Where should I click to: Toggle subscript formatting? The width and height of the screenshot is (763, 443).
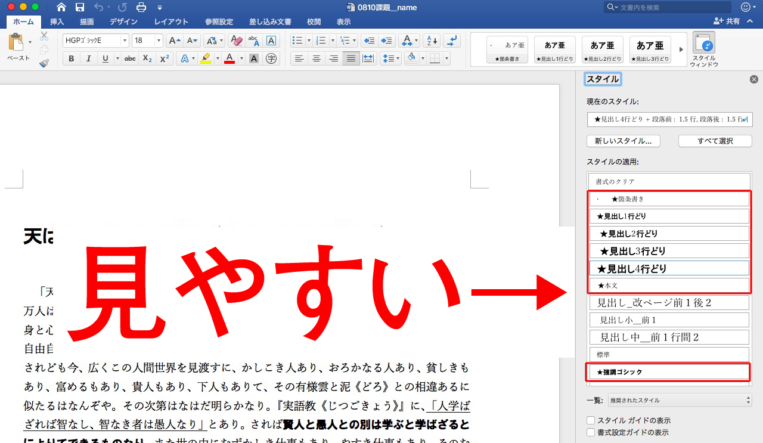tap(147, 58)
